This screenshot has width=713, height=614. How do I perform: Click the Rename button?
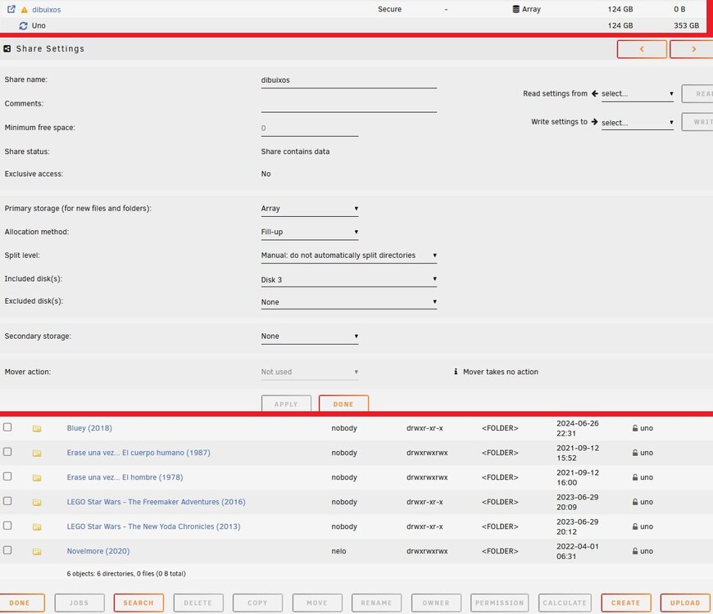376,603
